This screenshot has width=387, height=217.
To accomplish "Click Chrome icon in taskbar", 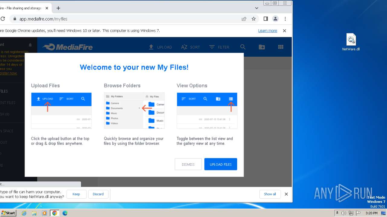I will pos(55,213).
